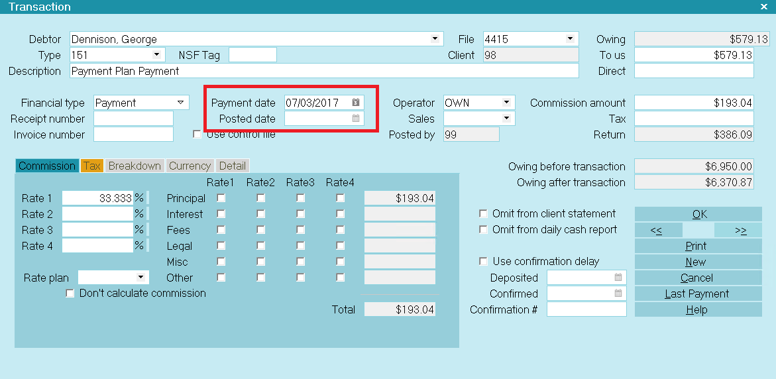Click the NSF Tag input field
This screenshot has width=776, height=379.
click(253, 55)
